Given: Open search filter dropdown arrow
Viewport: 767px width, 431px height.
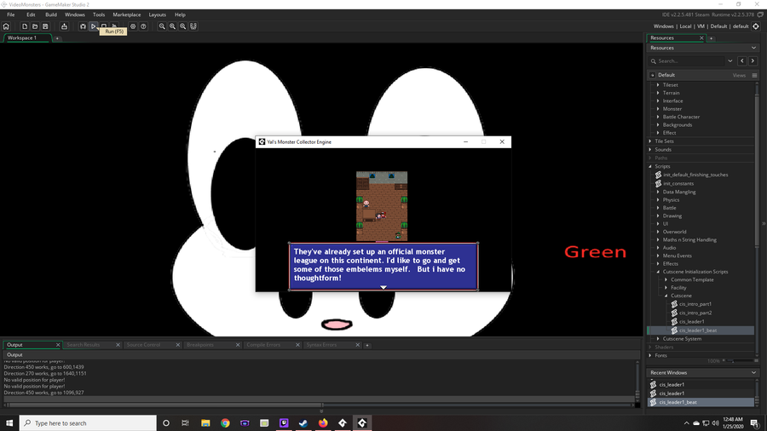Looking at the screenshot, I should 730,61.
